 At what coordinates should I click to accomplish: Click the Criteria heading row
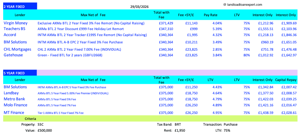(x=150, y=119)
